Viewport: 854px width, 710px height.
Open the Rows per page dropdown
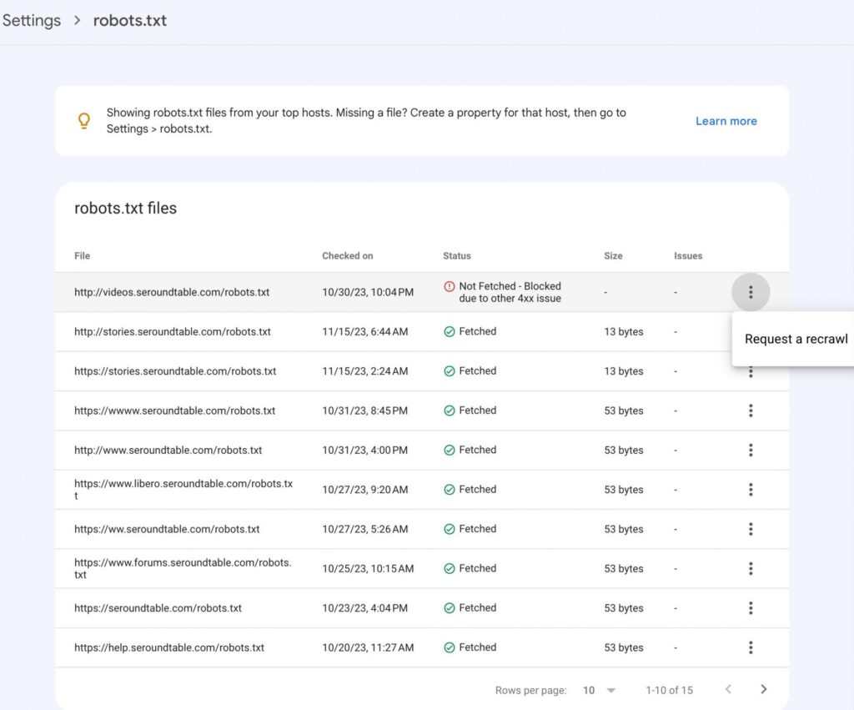[599, 690]
